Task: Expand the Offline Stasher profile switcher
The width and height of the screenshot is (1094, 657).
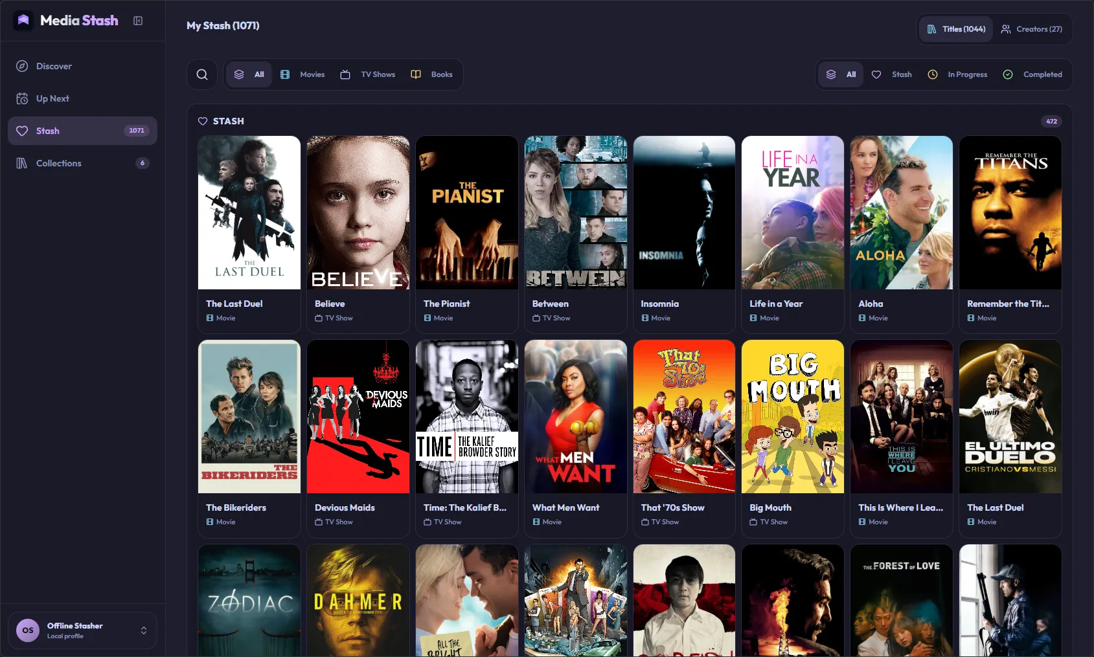Action: pos(144,630)
